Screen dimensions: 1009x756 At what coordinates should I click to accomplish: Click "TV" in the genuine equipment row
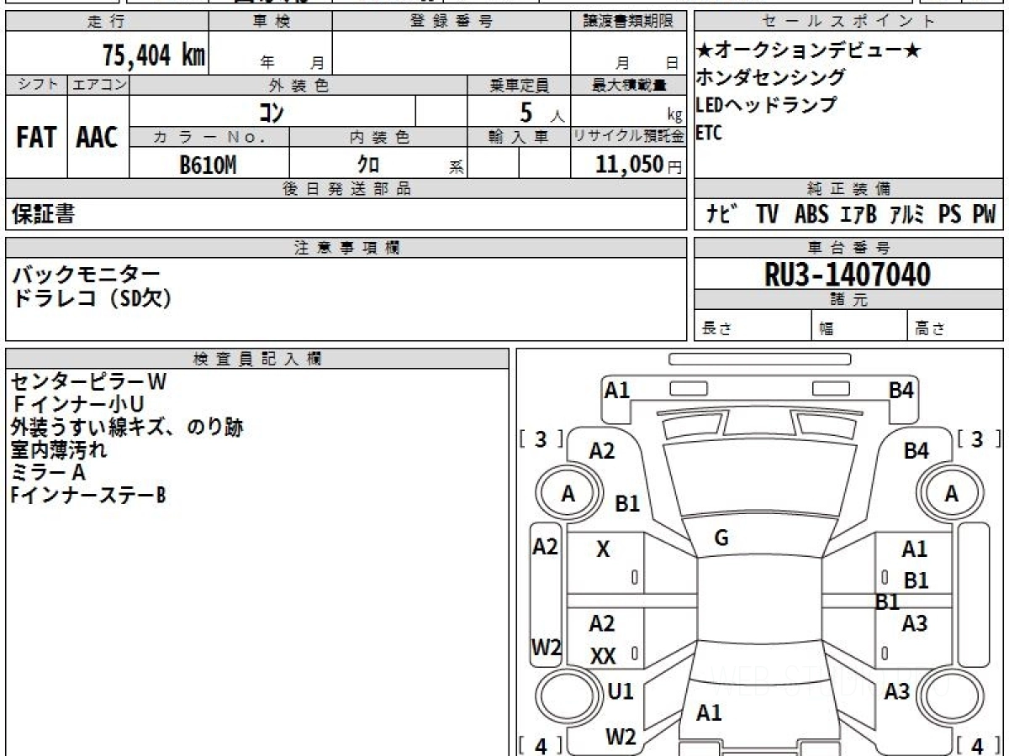(766, 215)
